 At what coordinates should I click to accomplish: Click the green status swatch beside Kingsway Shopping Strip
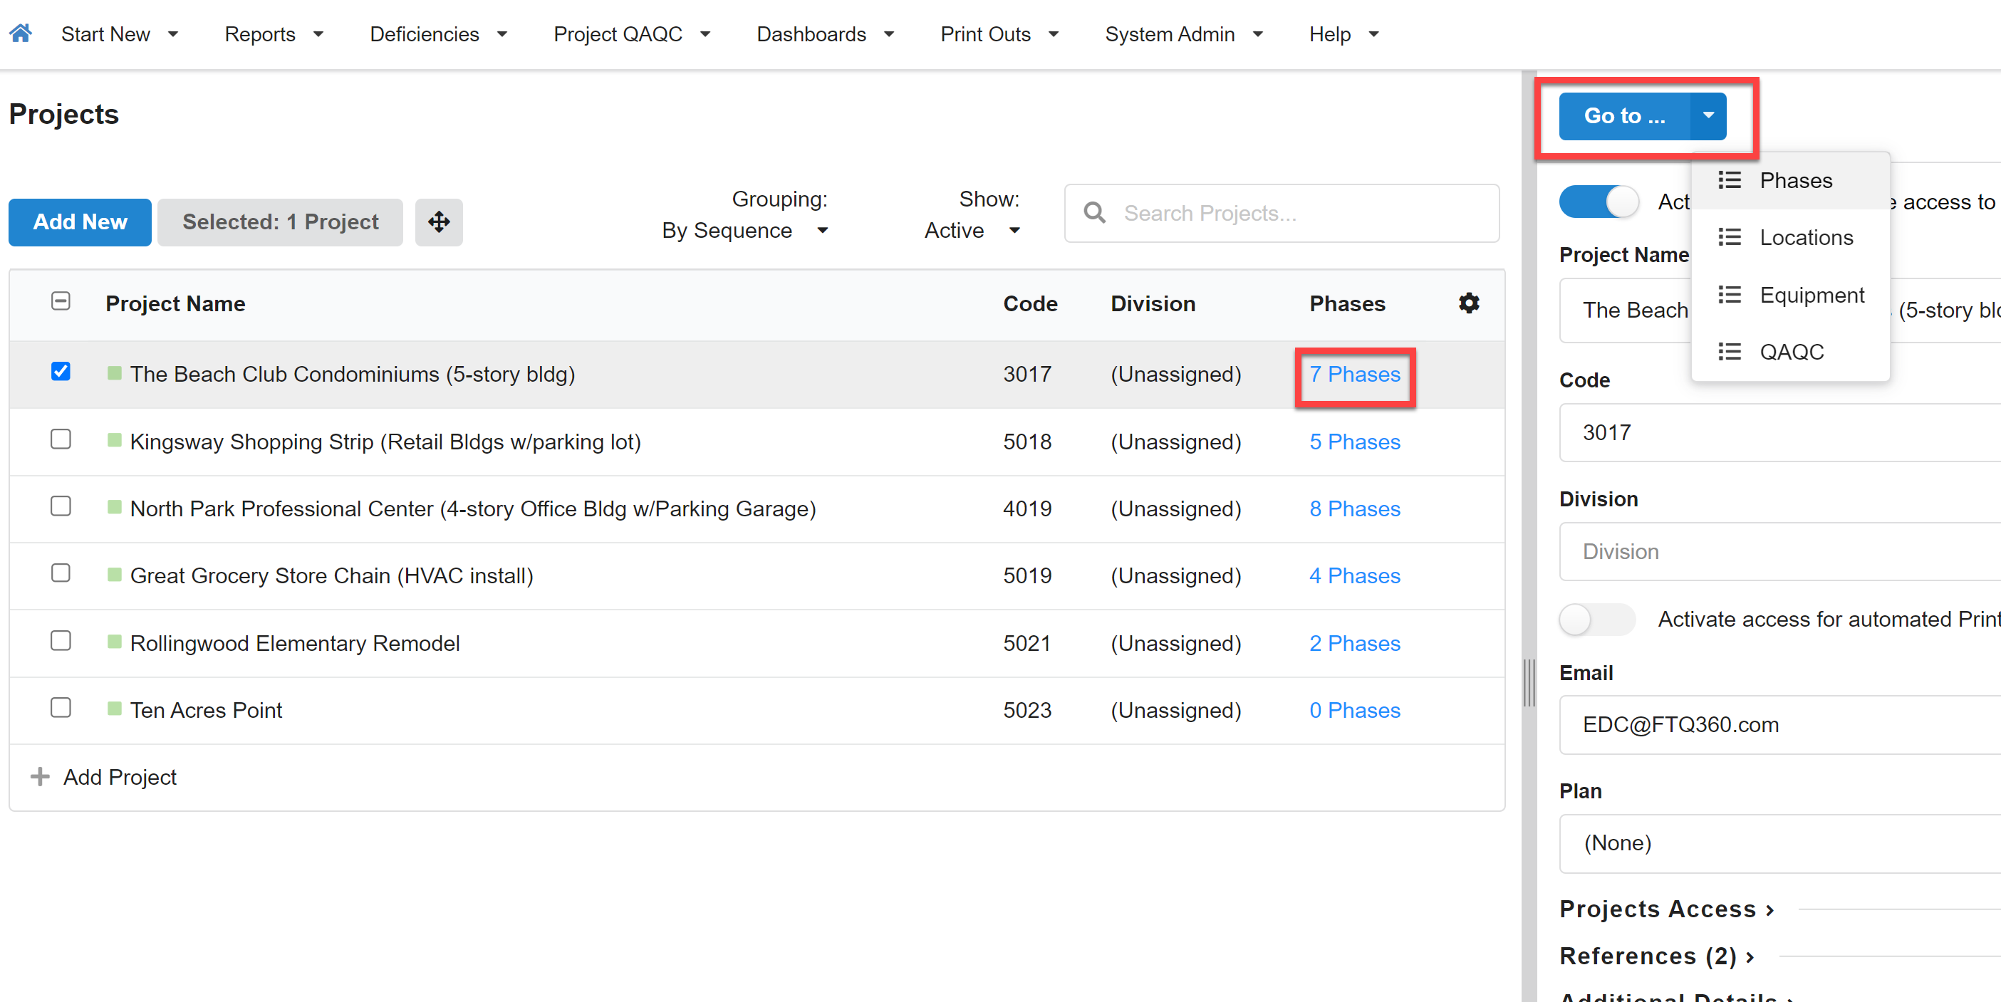point(114,440)
